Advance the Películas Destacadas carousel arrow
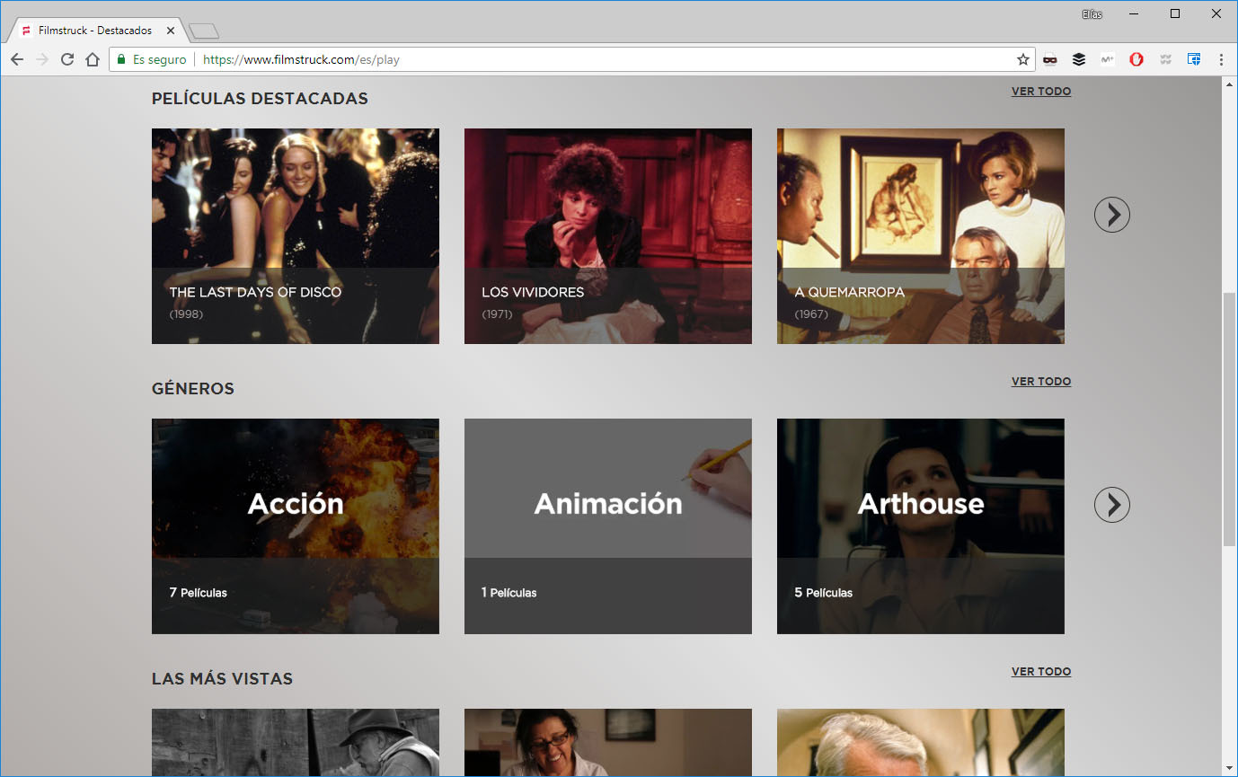 1111,215
